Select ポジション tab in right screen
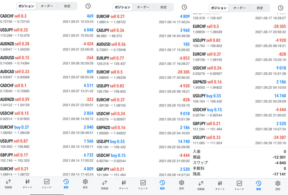Image resolution: width=288 pixels, height=195 pixels. [219, 8]
